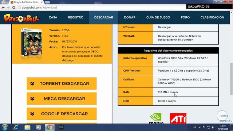Click the NVIDIA logo
233x131 pixels.
pyautogui.click(x=156, y=118)
